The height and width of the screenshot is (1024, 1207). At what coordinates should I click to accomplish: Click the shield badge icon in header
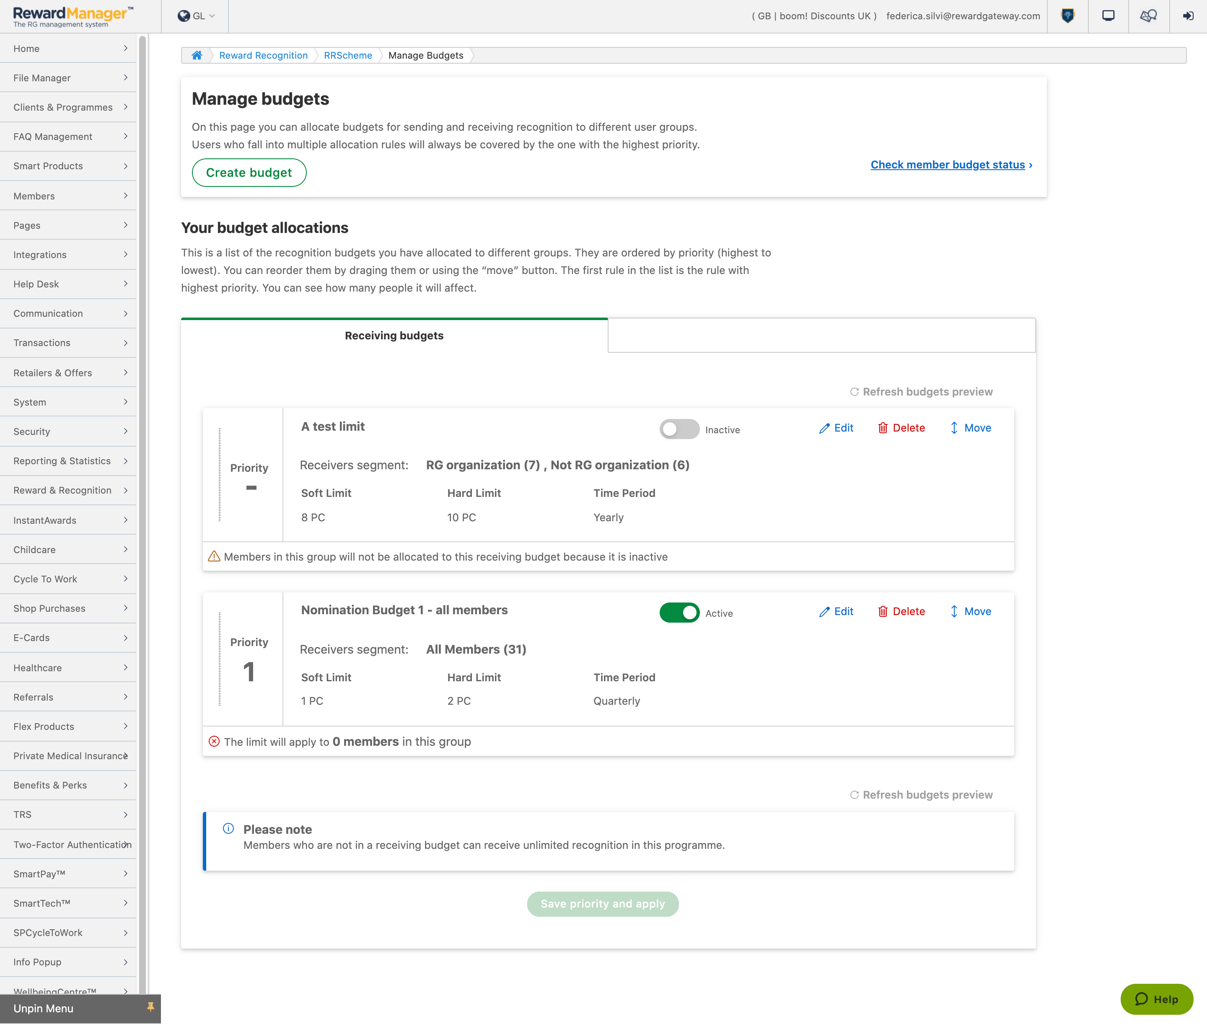1068,16
